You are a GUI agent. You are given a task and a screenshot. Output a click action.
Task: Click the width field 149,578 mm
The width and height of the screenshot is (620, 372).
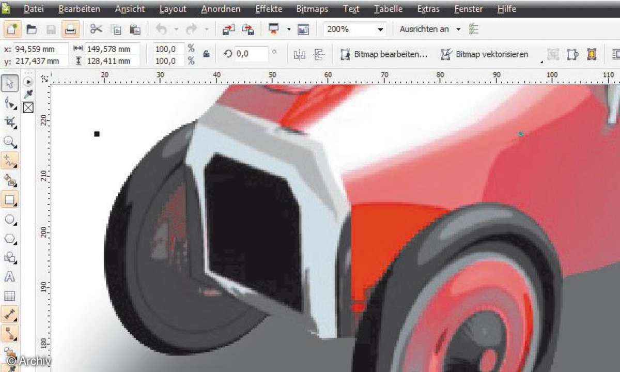coord(112,49)
